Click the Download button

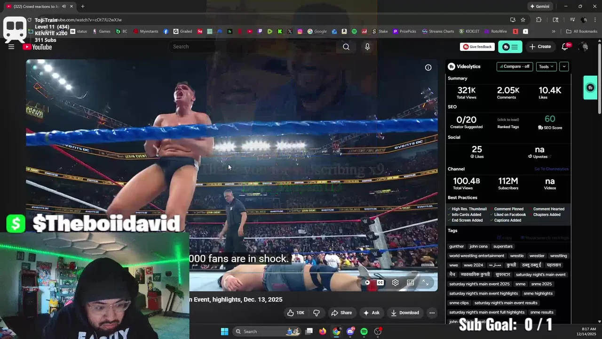[404, 313]
